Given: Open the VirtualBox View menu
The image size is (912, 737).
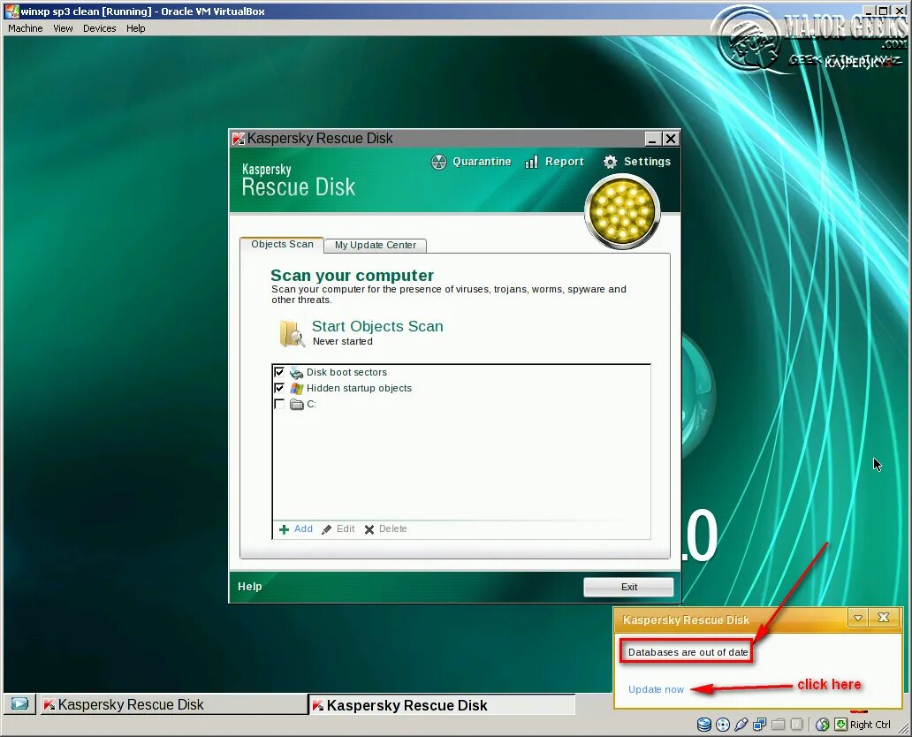Looking at the screenshot, I should (63, 28).
